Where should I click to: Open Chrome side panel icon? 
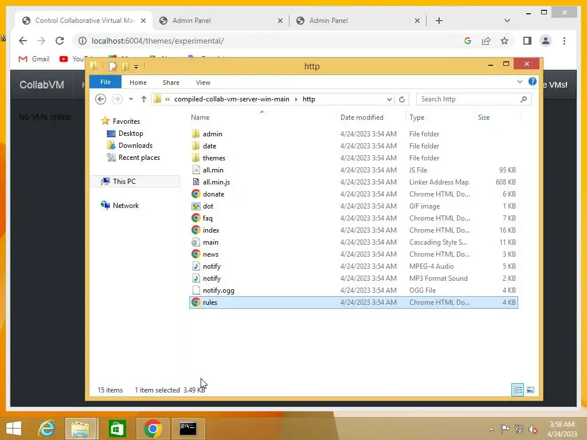click(x=527, y=41)
